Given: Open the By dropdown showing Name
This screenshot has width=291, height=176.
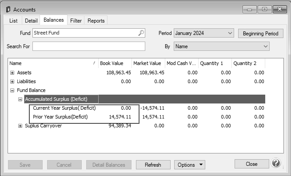Looking at the screenshot, I should point(221,46).
